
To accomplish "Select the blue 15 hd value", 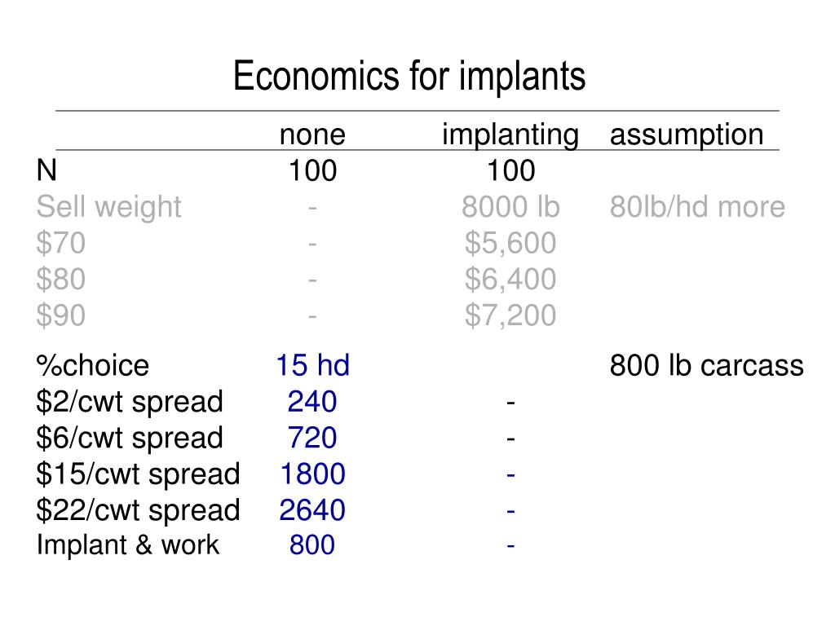I will pos(312,366).
